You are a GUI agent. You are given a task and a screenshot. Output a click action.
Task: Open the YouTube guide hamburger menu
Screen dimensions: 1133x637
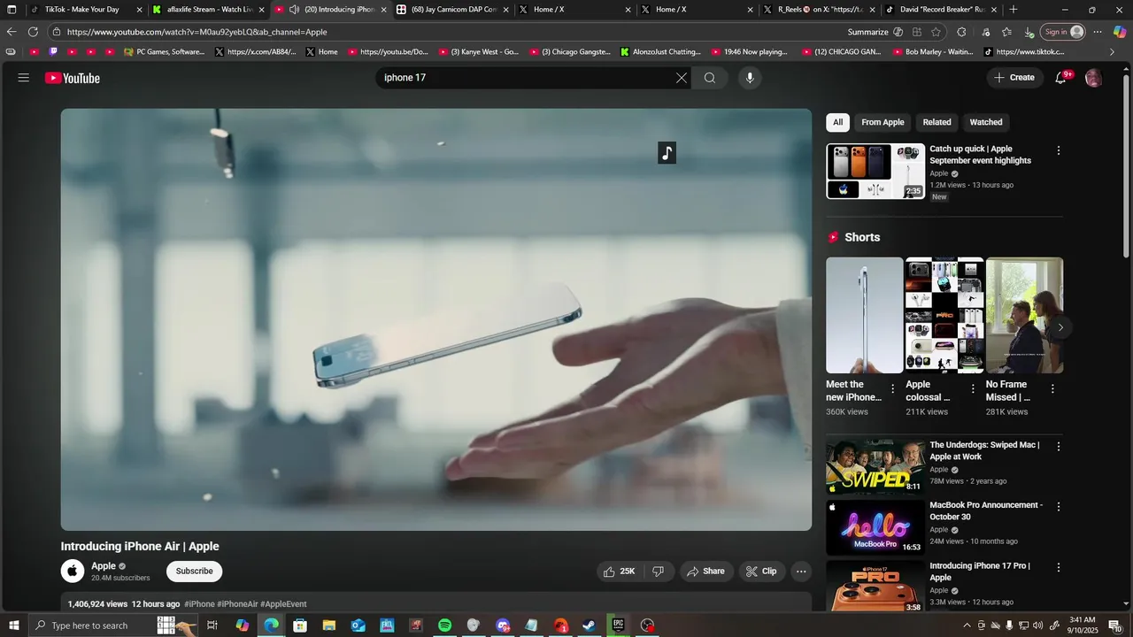click(x=24, y=78)
